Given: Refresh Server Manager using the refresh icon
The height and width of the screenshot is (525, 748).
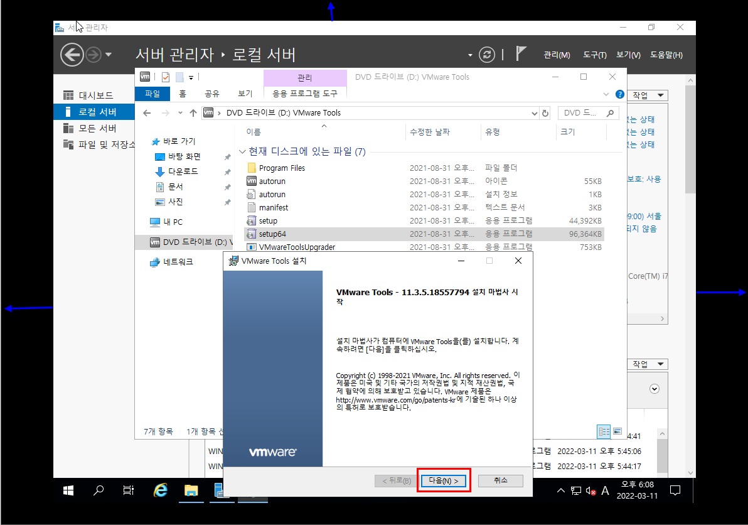Looking at the screenshot, I should 486,55.
